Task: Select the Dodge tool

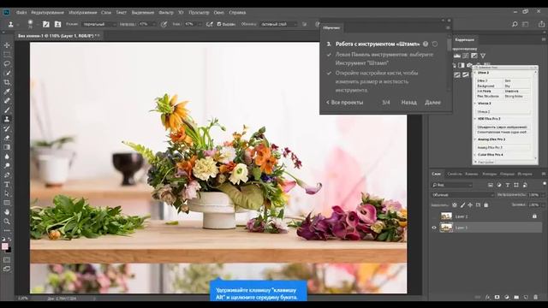Action: point(7,165)
